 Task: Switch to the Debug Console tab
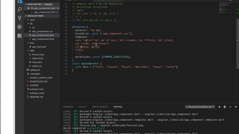(x=100, y=107)
